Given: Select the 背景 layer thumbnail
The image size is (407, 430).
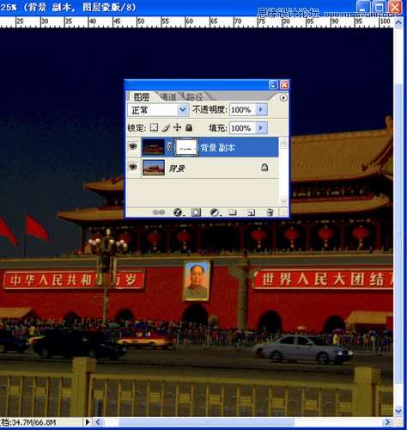Looking at the screenshot, I should coord(154,168).
